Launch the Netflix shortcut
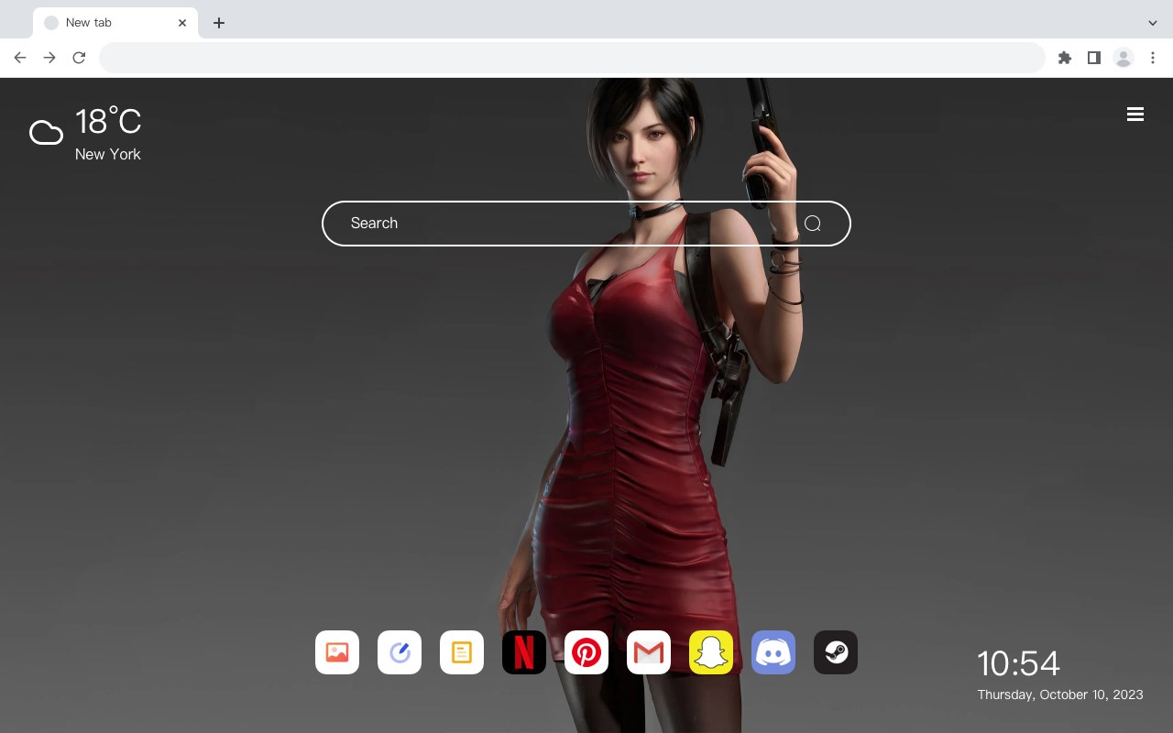 pyautogui.click(x=524, y=652)
